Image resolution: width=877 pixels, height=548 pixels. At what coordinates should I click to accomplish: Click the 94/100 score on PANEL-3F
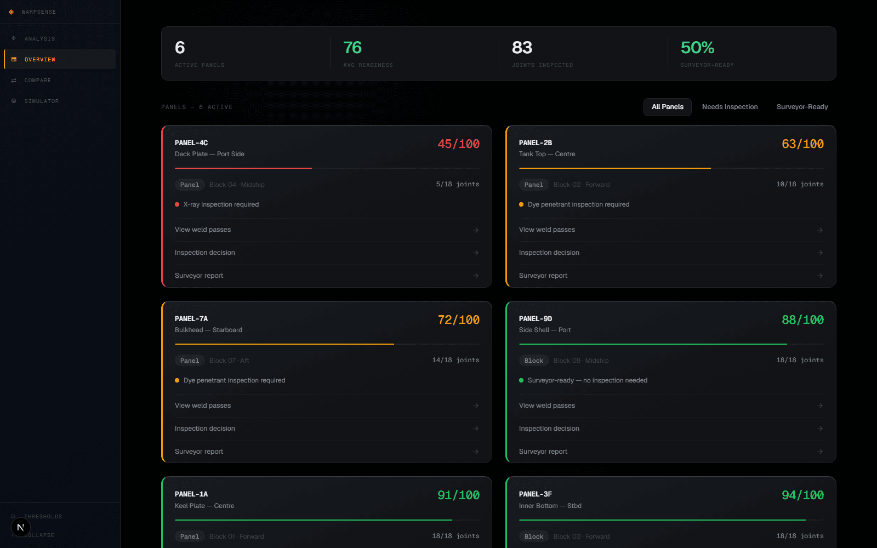tap(802, 495)
